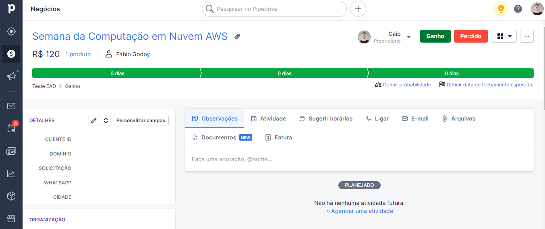
Task: Open Mail envelope icon in sidebar
Action: coord(11,106)
